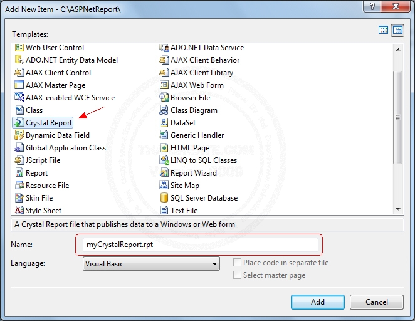Select the Crystal Report icon

pos(19,122)
